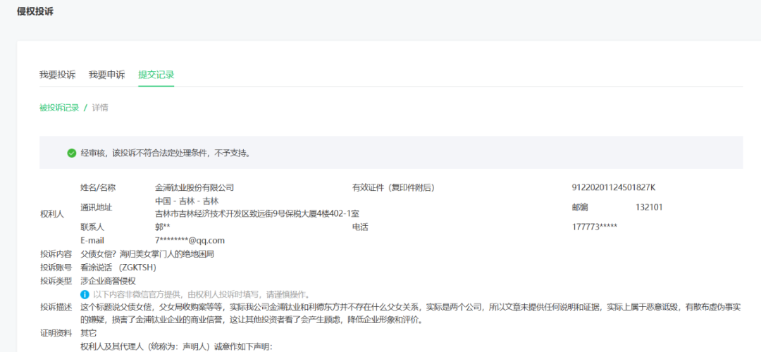Go back to 被投诉记录 breadcrumb
Viewport: 761px width, 352px height.
(58, 108)
